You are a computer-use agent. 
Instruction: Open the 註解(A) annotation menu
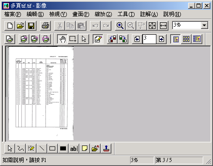(x=149, y=14)
